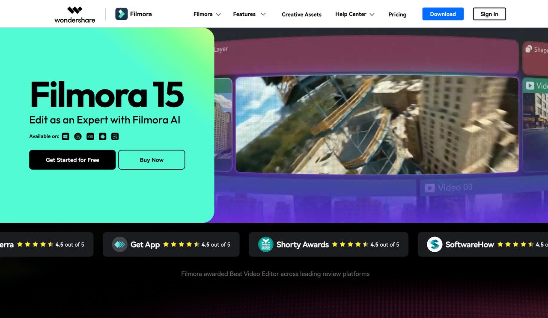
Task: Click the Filmora brand name beside its logo
Action: [141, 14]
